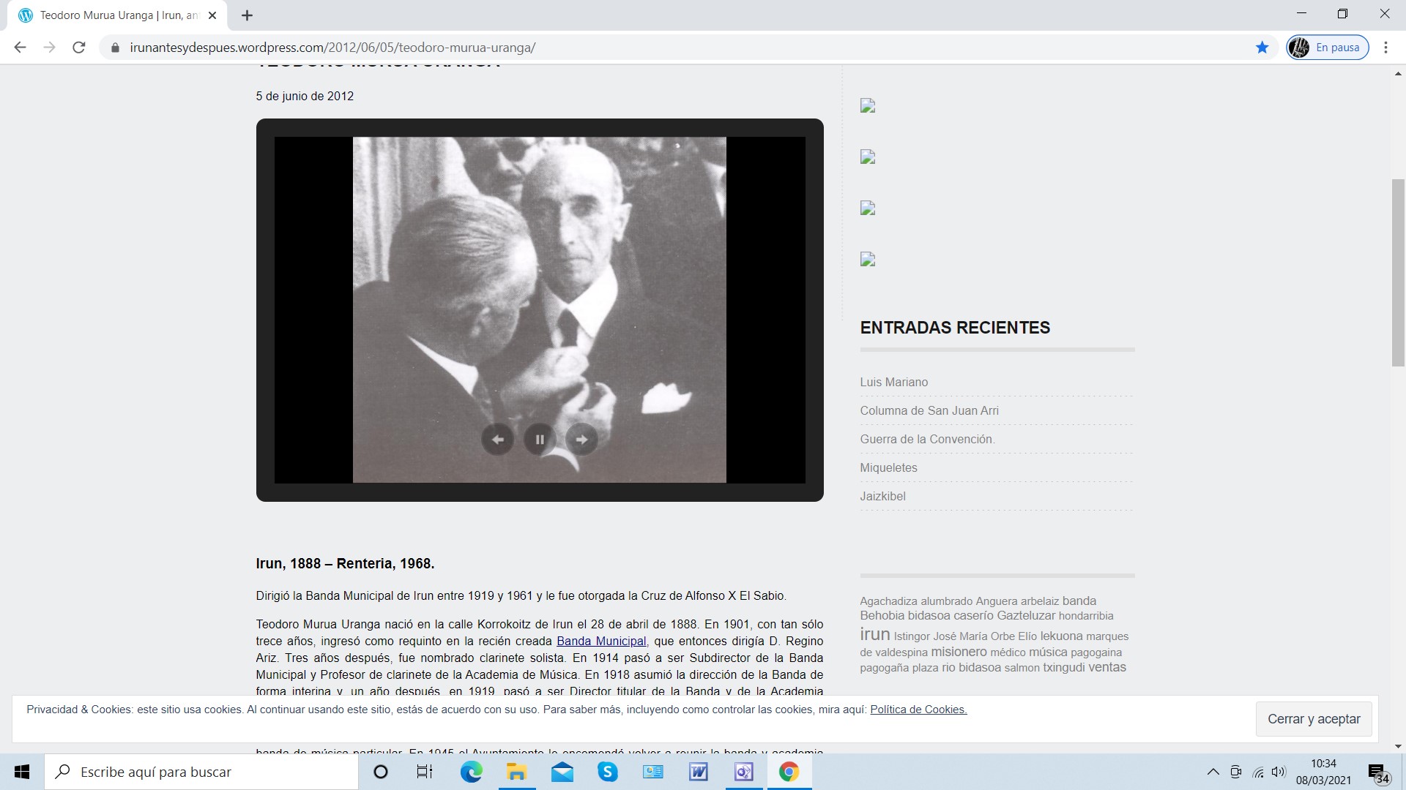Open the Luis Mariano entry
The image size is (1406, 790).
[893, 382]
